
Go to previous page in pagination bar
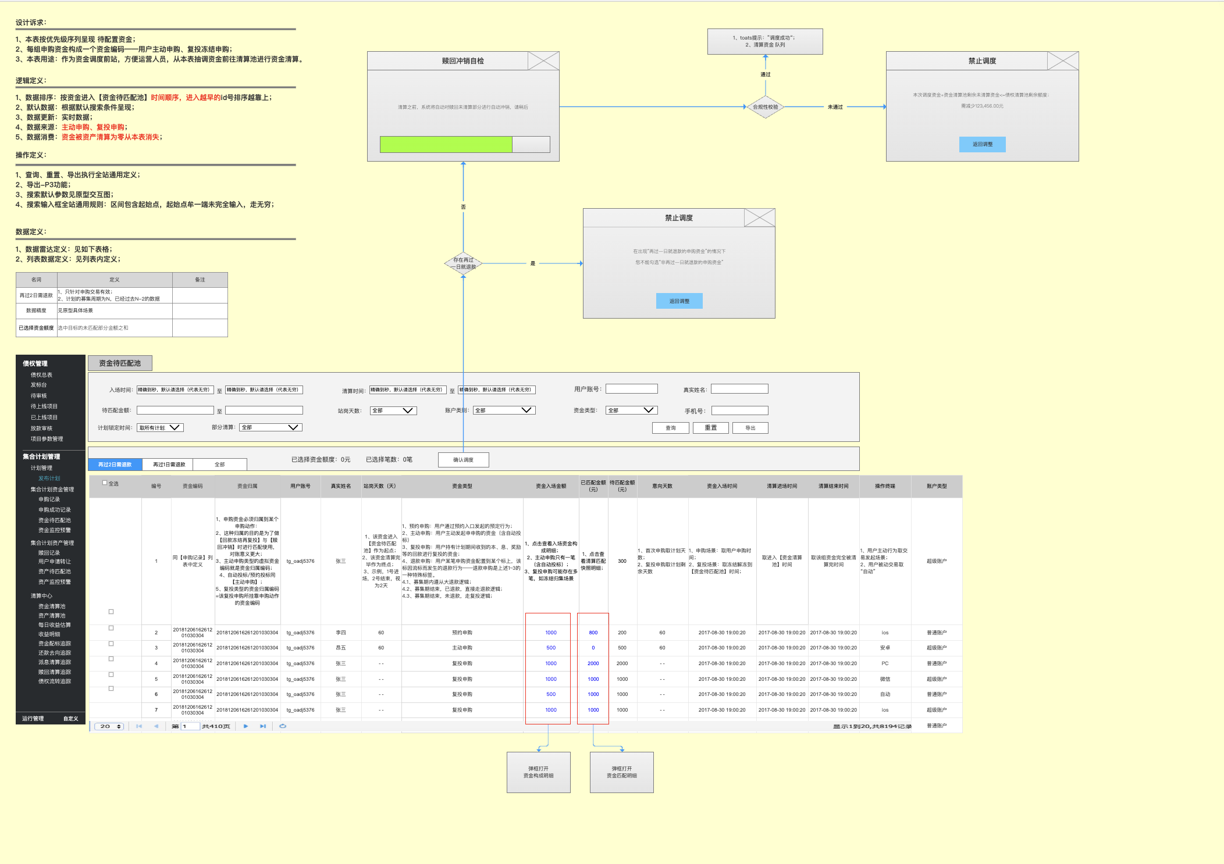pos(156,726)
